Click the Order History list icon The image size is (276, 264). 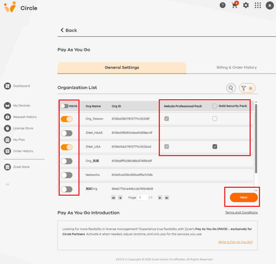[x=7, y=151]
